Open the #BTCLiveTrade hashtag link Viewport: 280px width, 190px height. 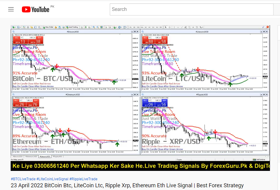[23, 179]
